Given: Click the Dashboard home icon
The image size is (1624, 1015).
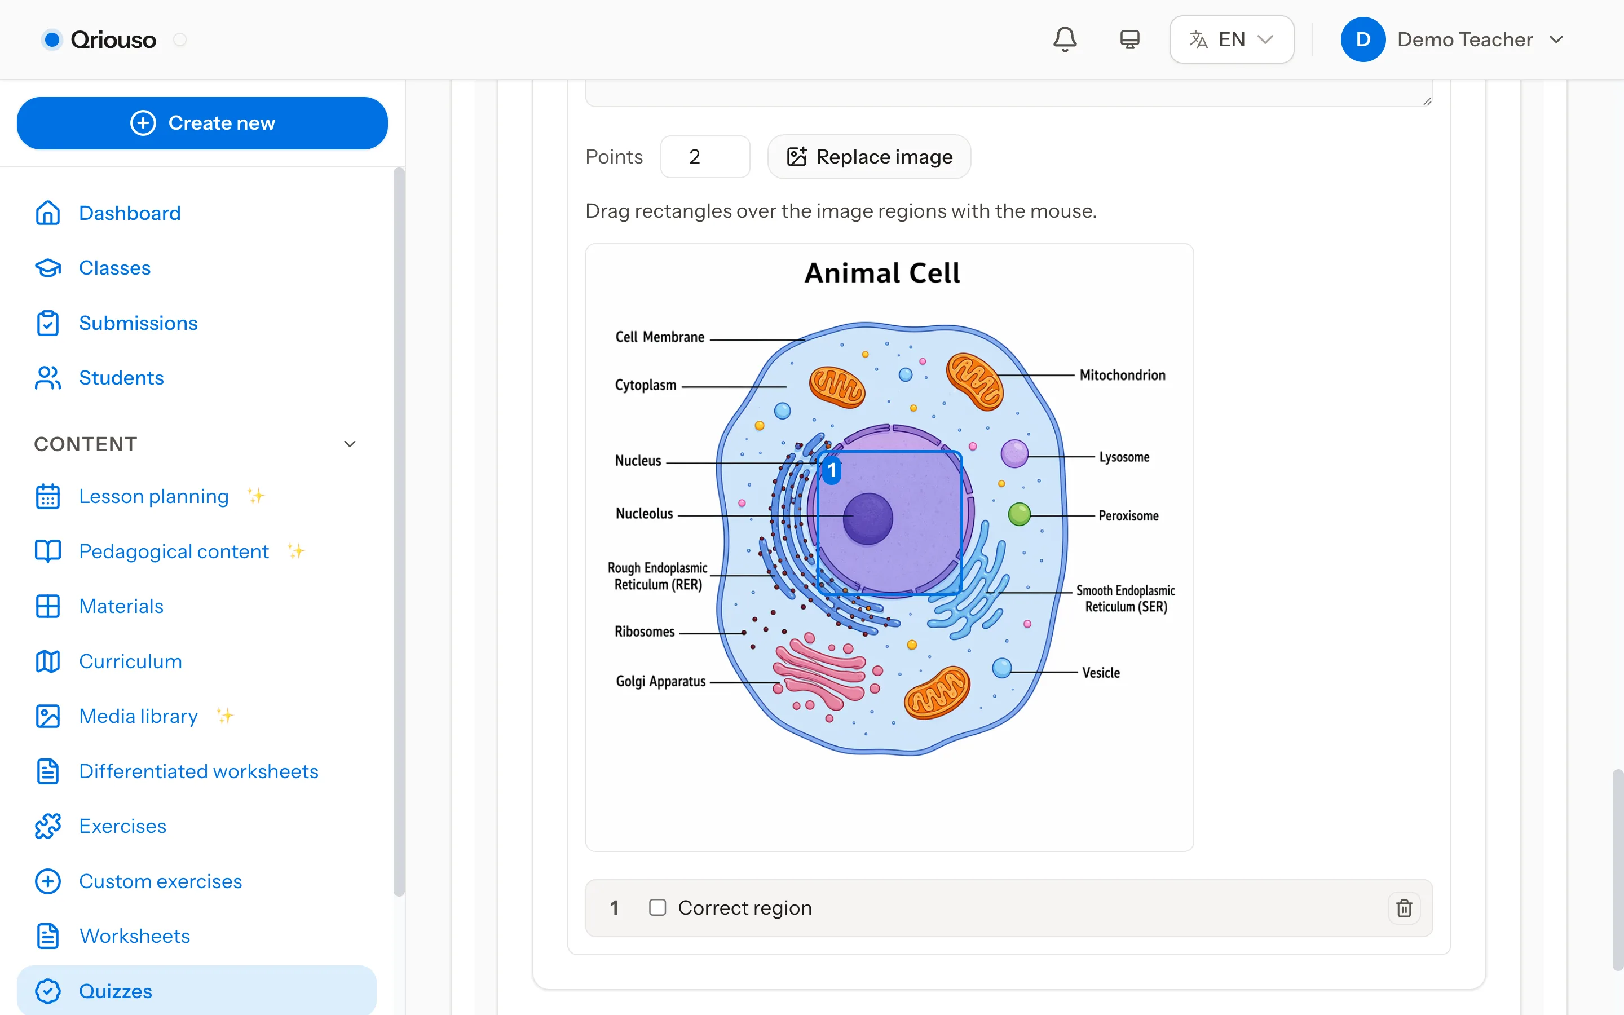Looking at the screenshot, I should 47,213.
